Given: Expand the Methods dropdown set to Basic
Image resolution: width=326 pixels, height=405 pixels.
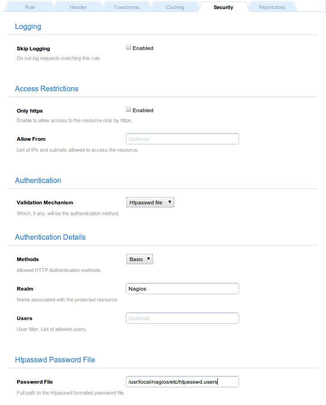Looking at the screenshot, I should pos(139,259).
